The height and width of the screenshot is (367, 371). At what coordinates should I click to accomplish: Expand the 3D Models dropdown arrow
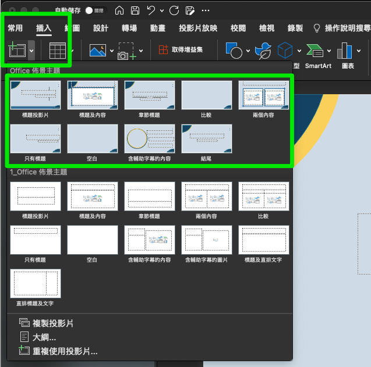pyautogui.click(x=299, y=51)
